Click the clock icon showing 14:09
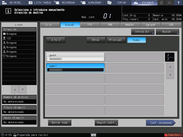The width and height of the screenshot is (183, 137). [2, 135]
